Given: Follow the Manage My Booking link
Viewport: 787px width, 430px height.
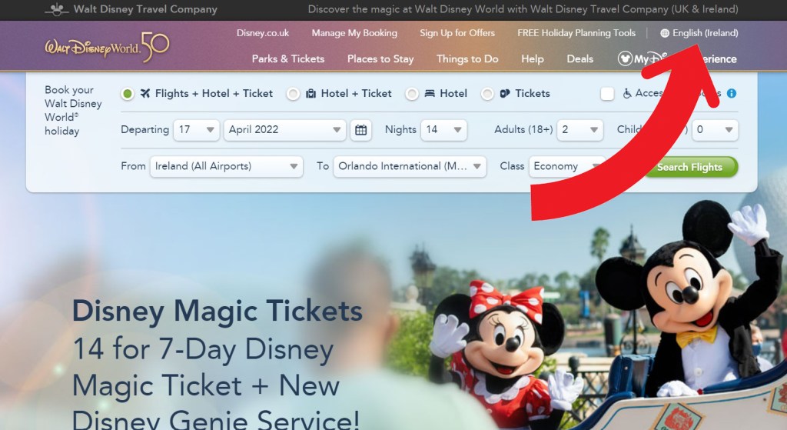Looking at the screenshot, I should coord(354,33).
